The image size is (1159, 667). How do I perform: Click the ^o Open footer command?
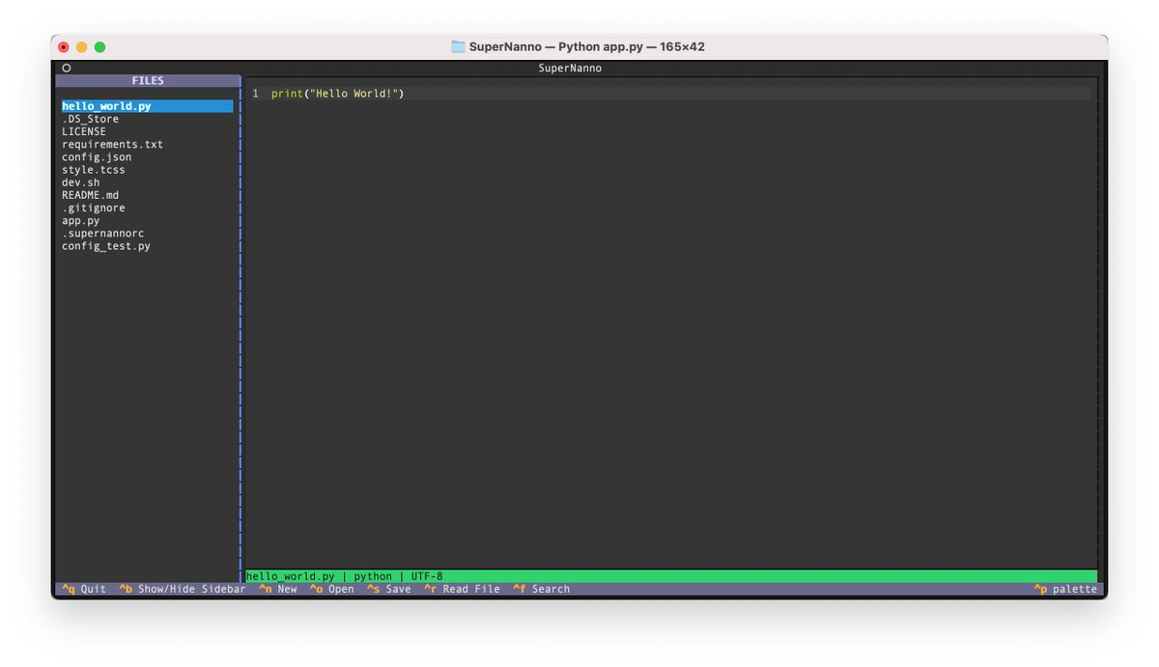click(x=332, y=589)
